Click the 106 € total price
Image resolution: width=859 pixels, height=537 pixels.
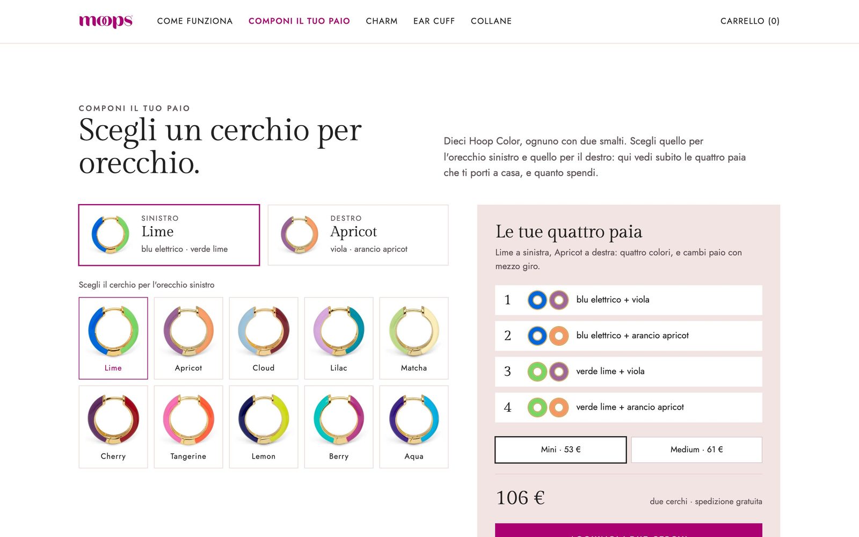point(520,498)
